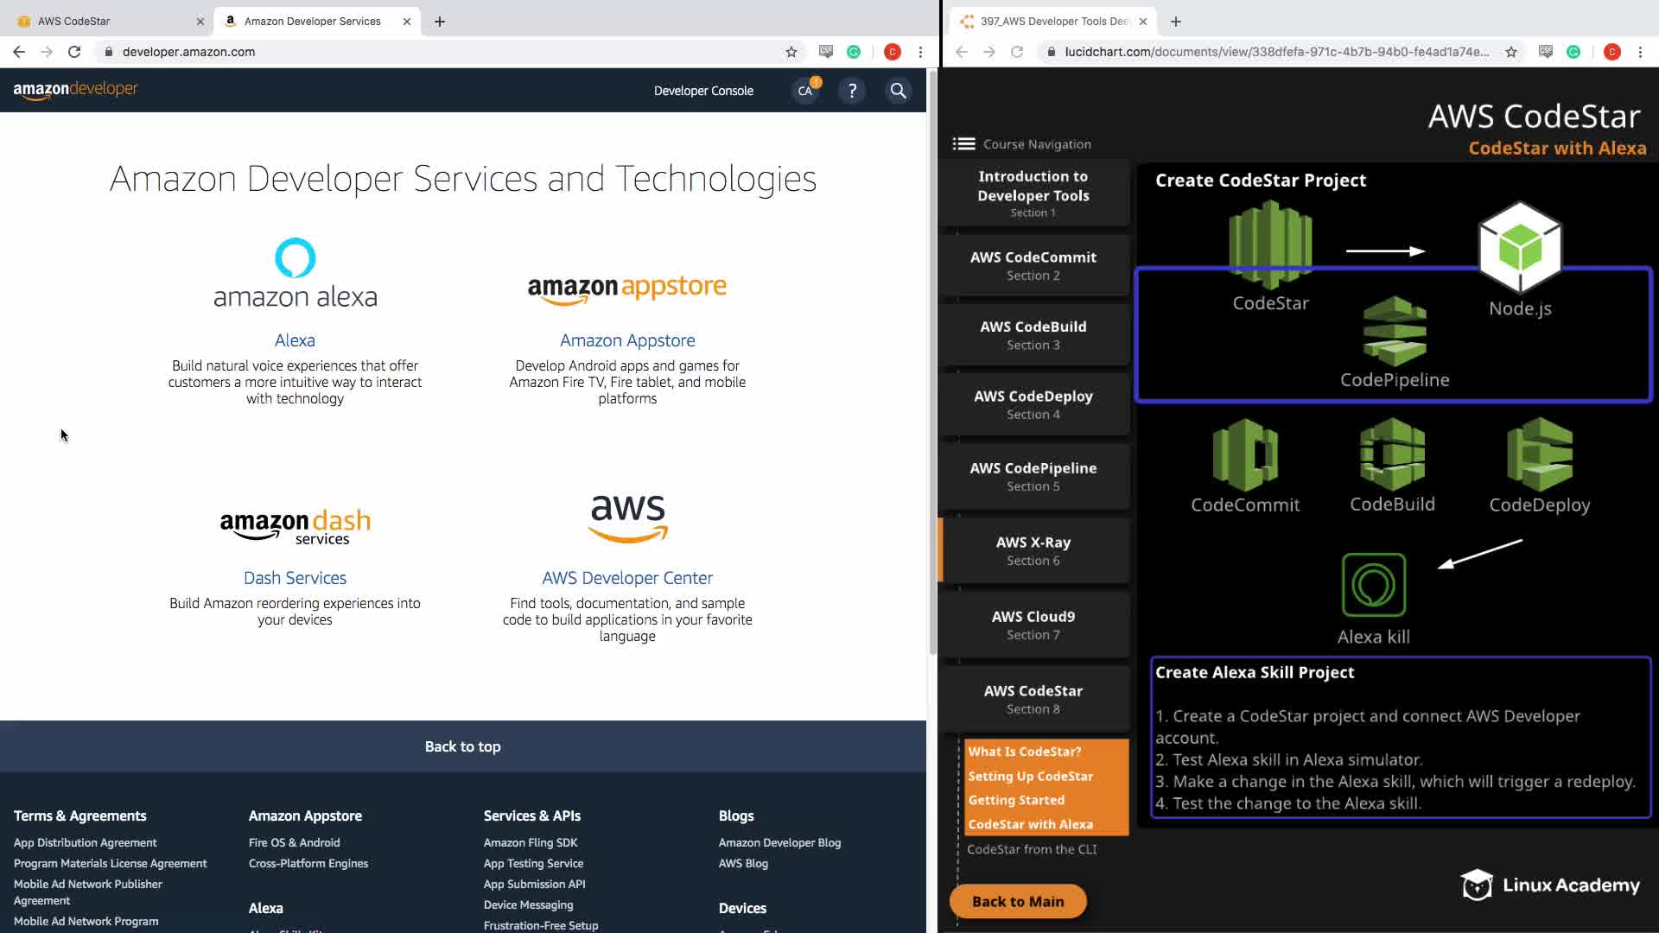Click the Amazon Dash Services logo
Image resolution: width=1659 pixels, height=933 pixels.
[295, 525]
